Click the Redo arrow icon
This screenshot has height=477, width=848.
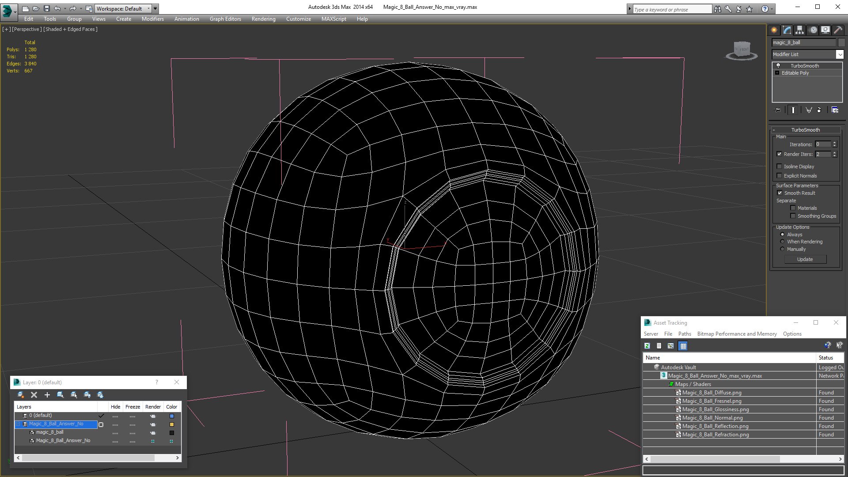click(x=73, y=8)
